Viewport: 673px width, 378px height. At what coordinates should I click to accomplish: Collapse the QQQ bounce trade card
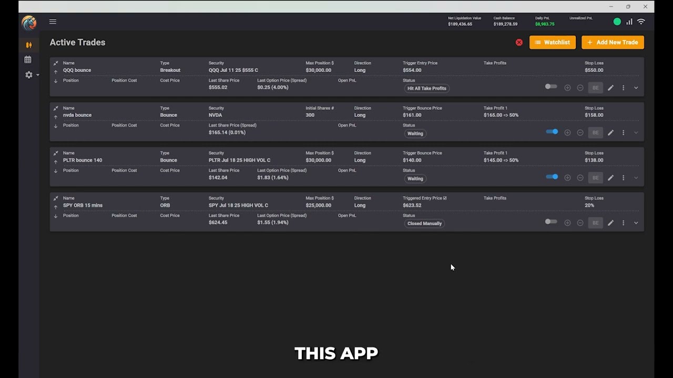tap(56, 64)
